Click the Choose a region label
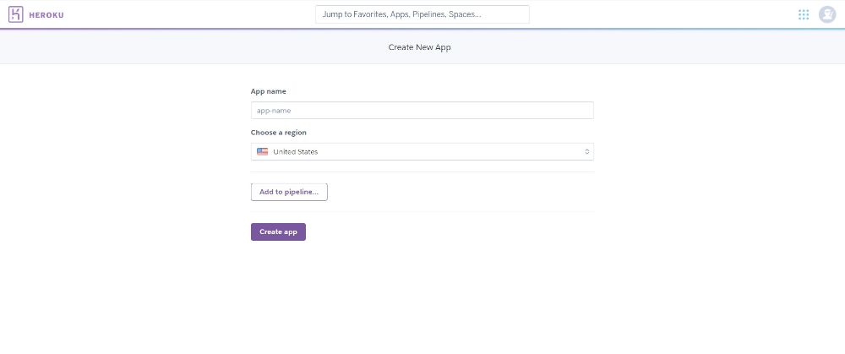845x354 pixels. click(279, 132)
